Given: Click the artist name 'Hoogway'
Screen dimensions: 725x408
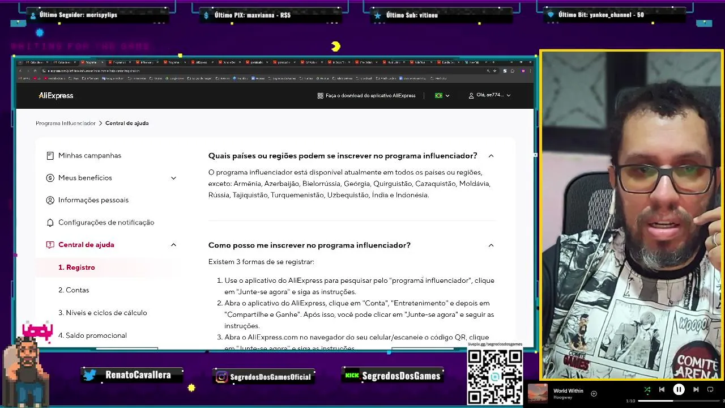Looking at the screenshot, I should click(562, 397).
